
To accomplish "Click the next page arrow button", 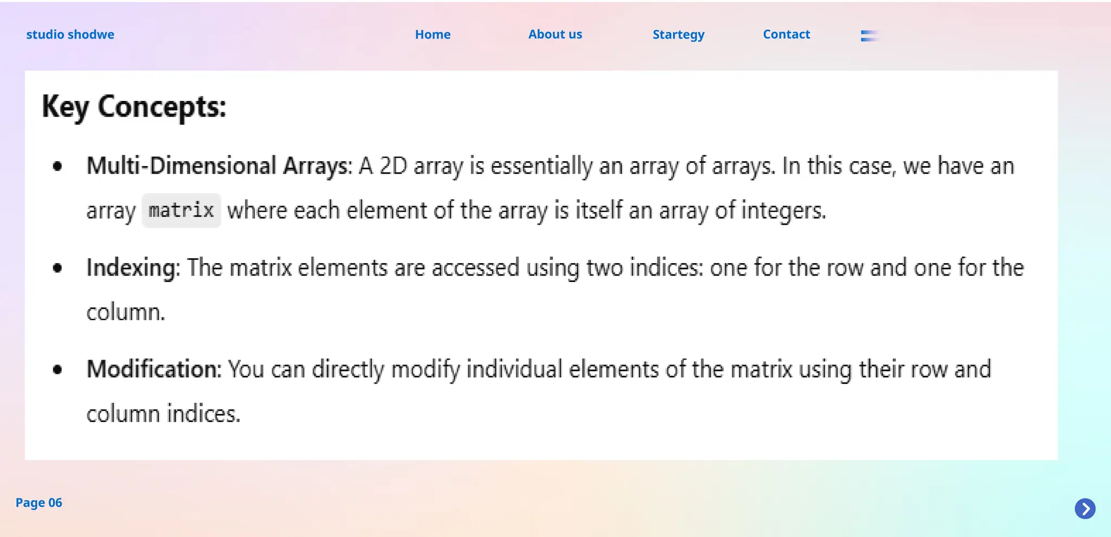I will tap(1085, 509).
